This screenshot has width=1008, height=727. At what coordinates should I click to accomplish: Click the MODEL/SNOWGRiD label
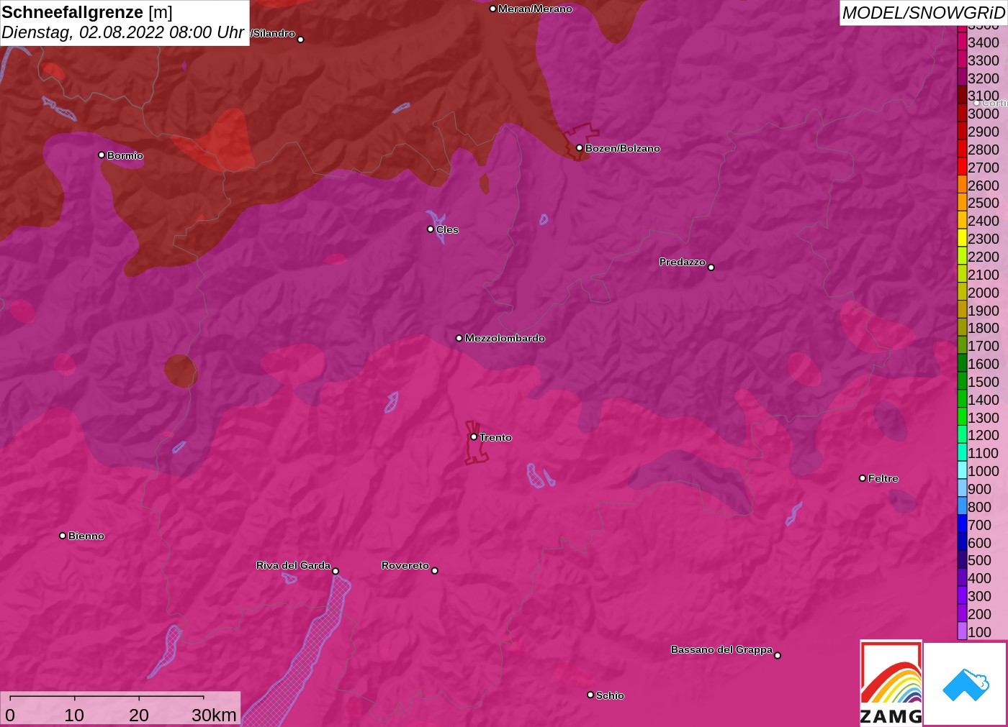point(923,13)
